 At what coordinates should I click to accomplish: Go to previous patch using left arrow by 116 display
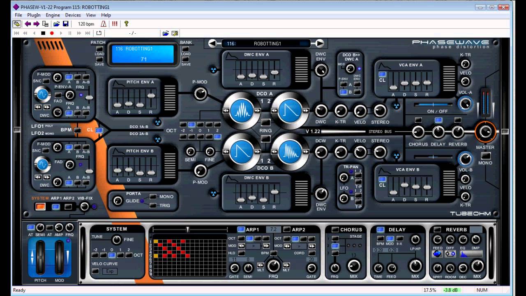(x=212, y=43)
